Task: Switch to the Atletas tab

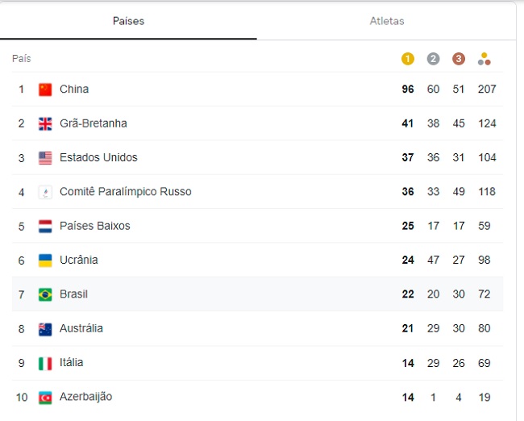Action: click(387, 21)
